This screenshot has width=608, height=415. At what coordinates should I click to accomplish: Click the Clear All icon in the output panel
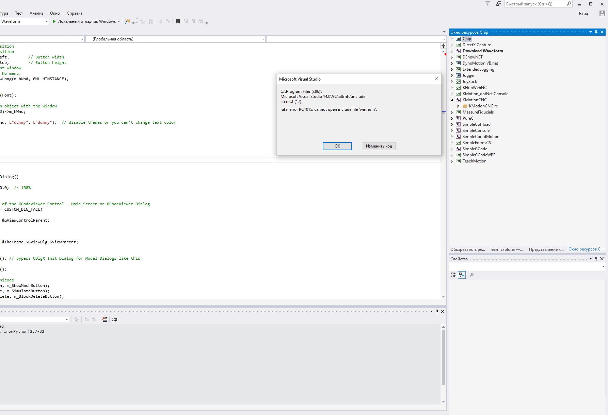click(105, 319)
